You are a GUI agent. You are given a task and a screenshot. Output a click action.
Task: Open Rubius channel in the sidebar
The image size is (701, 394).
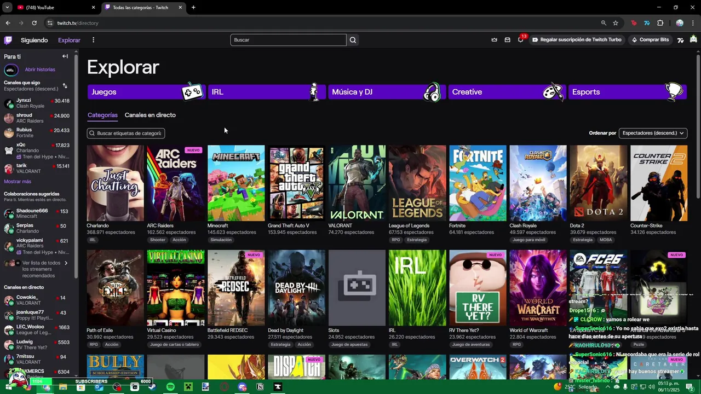37,132
